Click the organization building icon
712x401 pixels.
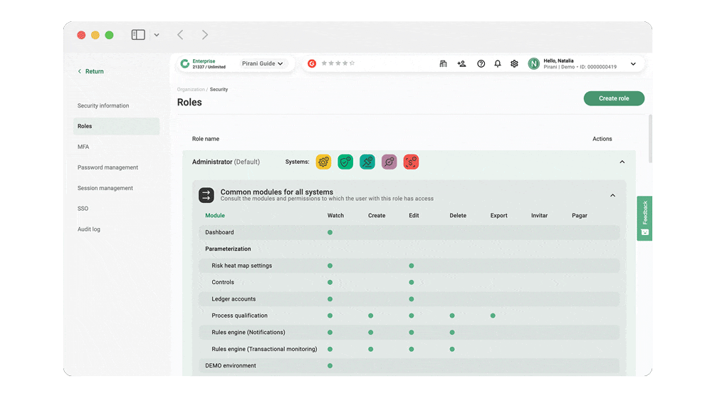point(443,64)
